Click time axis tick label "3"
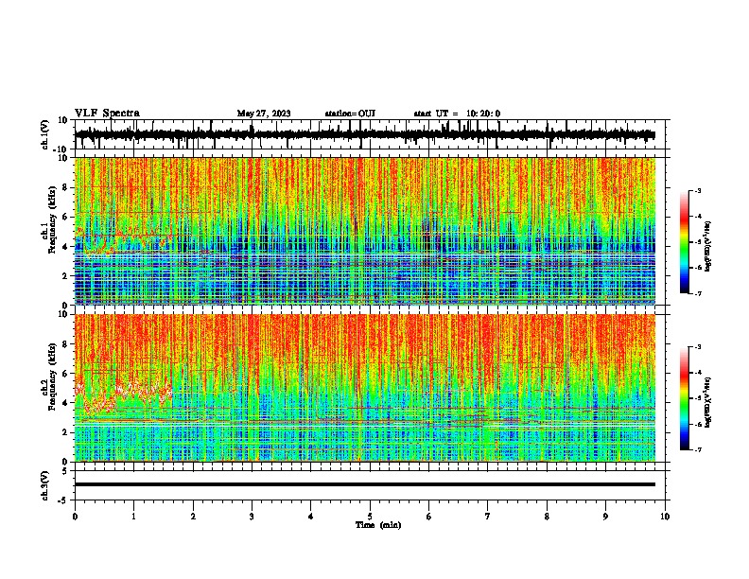749x579 pixels. [x=252, y=517]
